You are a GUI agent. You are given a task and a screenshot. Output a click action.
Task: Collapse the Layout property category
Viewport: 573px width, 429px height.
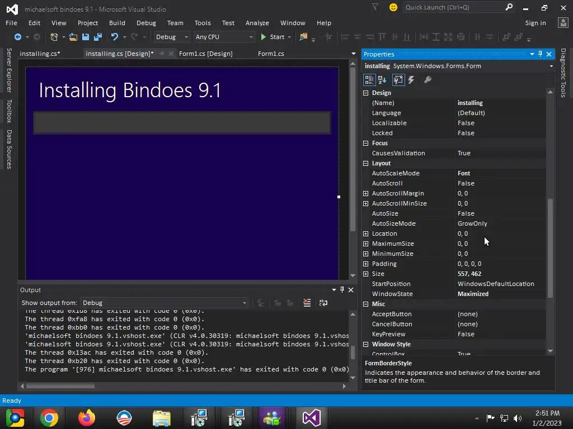[x=365, y=164]
